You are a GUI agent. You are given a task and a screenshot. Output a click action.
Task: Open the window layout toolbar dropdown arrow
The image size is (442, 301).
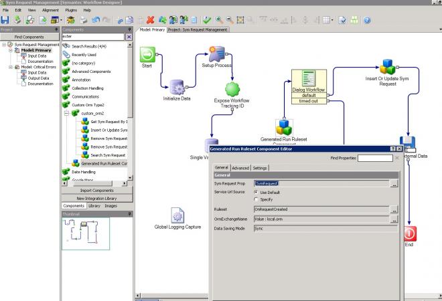pos(61,20)
